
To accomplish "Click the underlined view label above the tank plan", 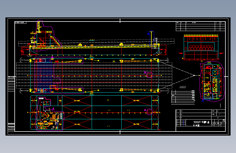I will click(91, 94).
